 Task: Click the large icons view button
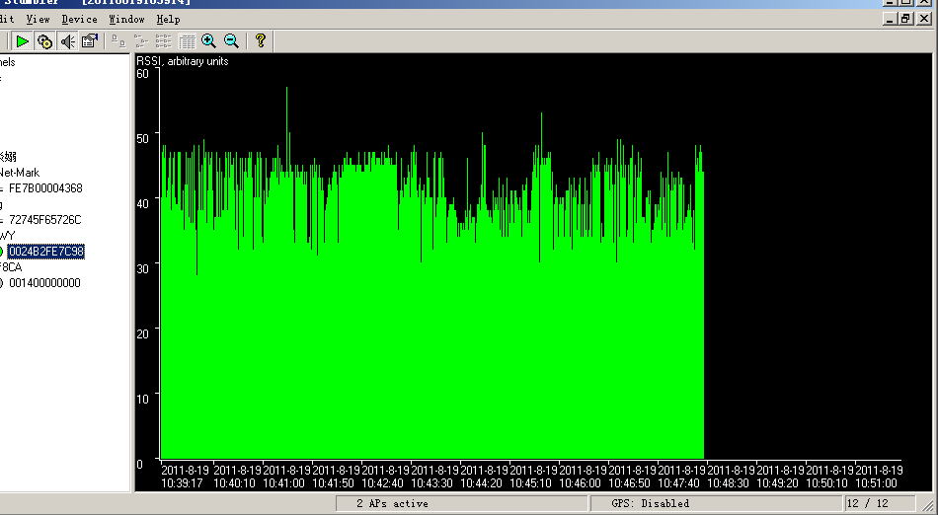118,40
